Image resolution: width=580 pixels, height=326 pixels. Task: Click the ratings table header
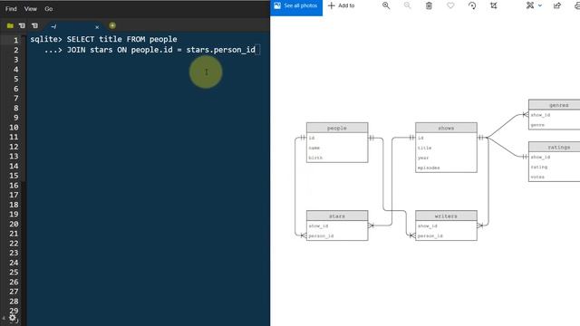point(555,147)
